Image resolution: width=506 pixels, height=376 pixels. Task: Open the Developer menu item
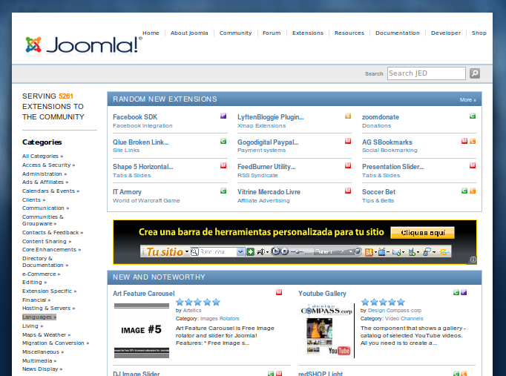(x=446, y=33)
